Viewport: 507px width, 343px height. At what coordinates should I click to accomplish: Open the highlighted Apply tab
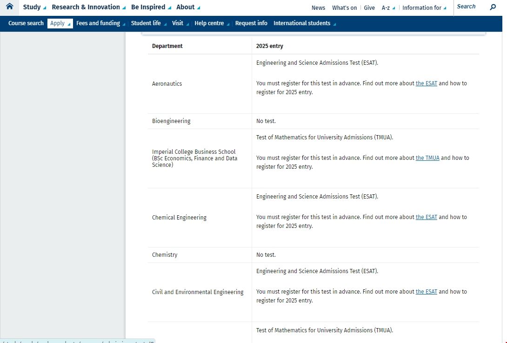click(60, 23)
